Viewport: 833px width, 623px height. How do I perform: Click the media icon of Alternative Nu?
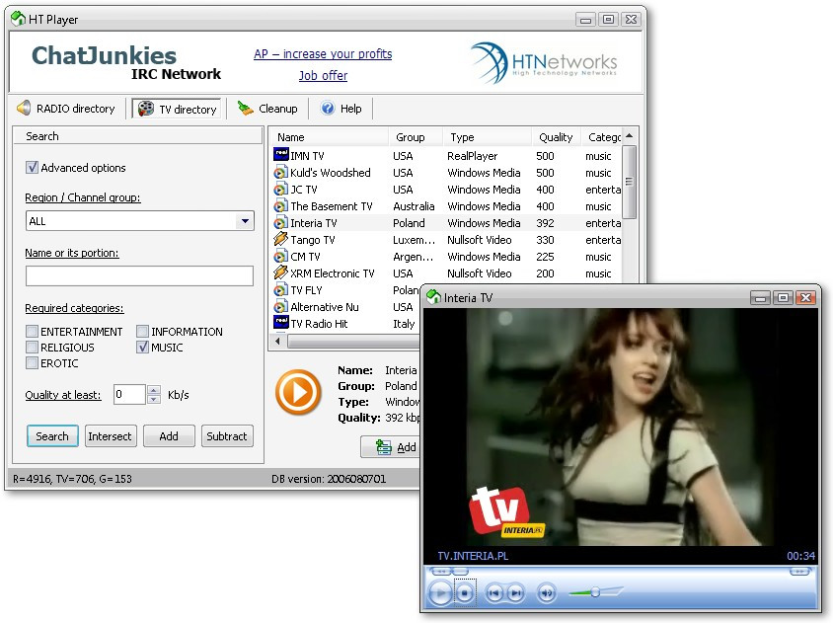pos(280,307)
